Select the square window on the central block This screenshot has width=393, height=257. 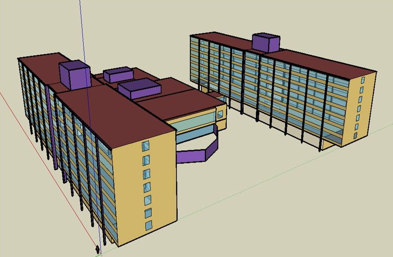pyautogui.click(x=220, y=114)
